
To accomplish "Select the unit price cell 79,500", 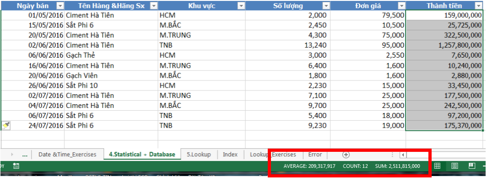I will [368, 15].
